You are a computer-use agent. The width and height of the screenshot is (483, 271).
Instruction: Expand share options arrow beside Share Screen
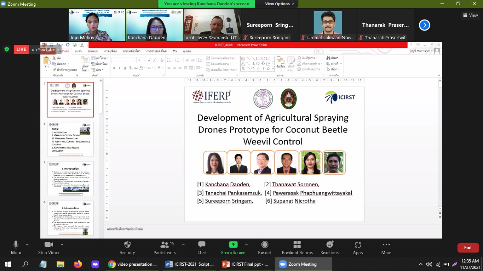pos(246,244)
